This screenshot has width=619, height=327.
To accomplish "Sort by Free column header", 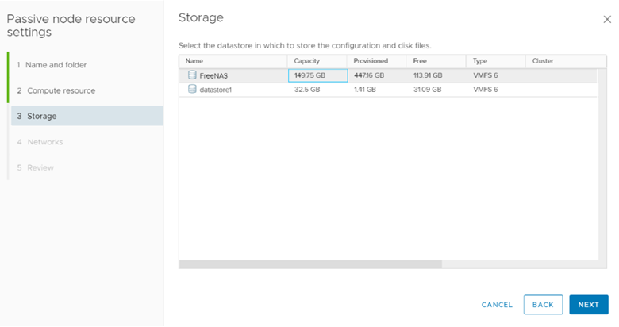I will tap(421, 60).
